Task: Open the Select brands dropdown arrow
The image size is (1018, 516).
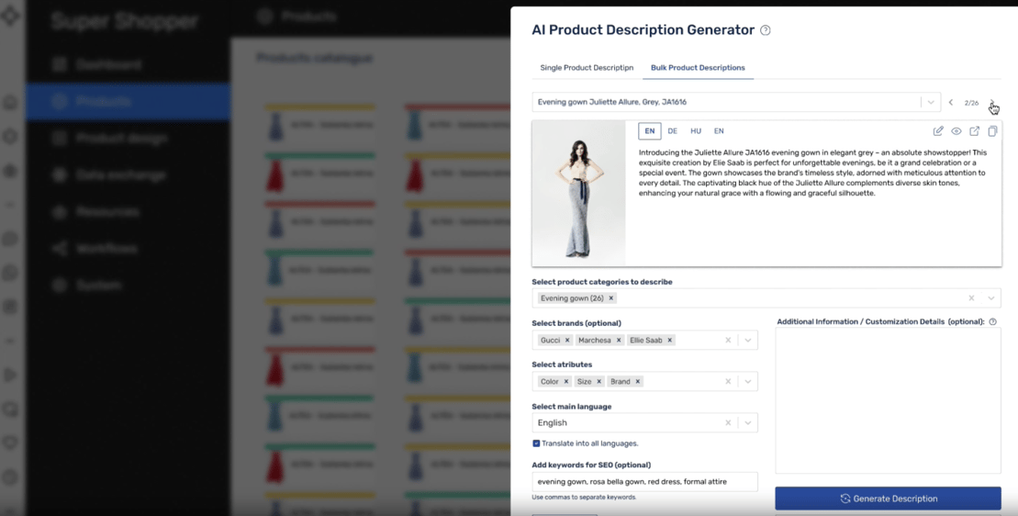Action: [748, 341]
